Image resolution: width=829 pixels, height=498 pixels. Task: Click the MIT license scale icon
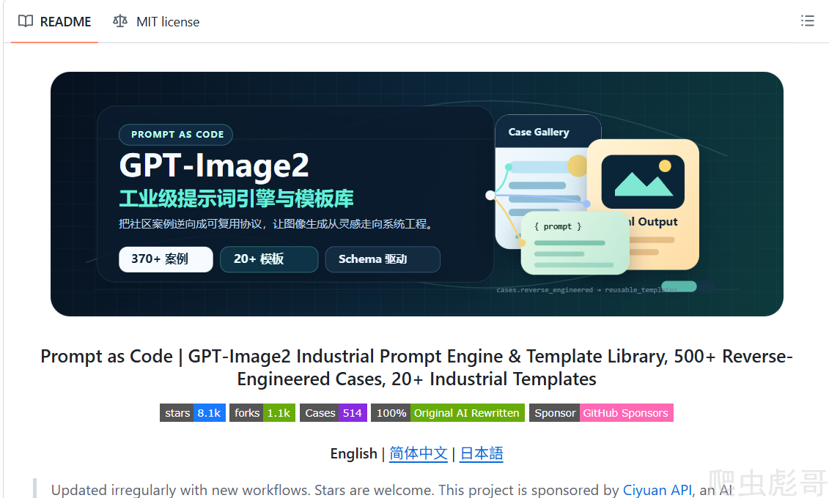coord(120,21)
